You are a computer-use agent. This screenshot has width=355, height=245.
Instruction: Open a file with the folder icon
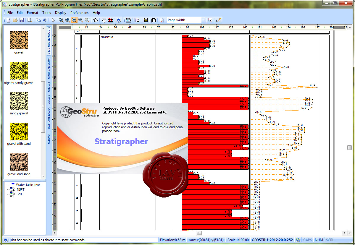point(15,20)
